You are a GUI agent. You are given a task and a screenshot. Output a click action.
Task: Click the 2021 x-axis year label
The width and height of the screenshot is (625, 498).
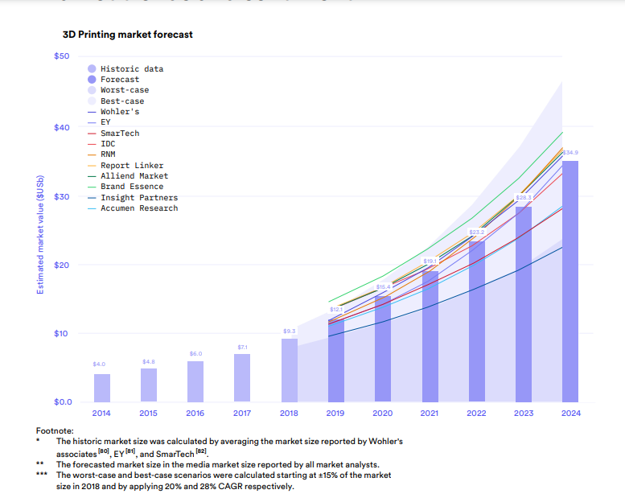click(x=430, y=414)
